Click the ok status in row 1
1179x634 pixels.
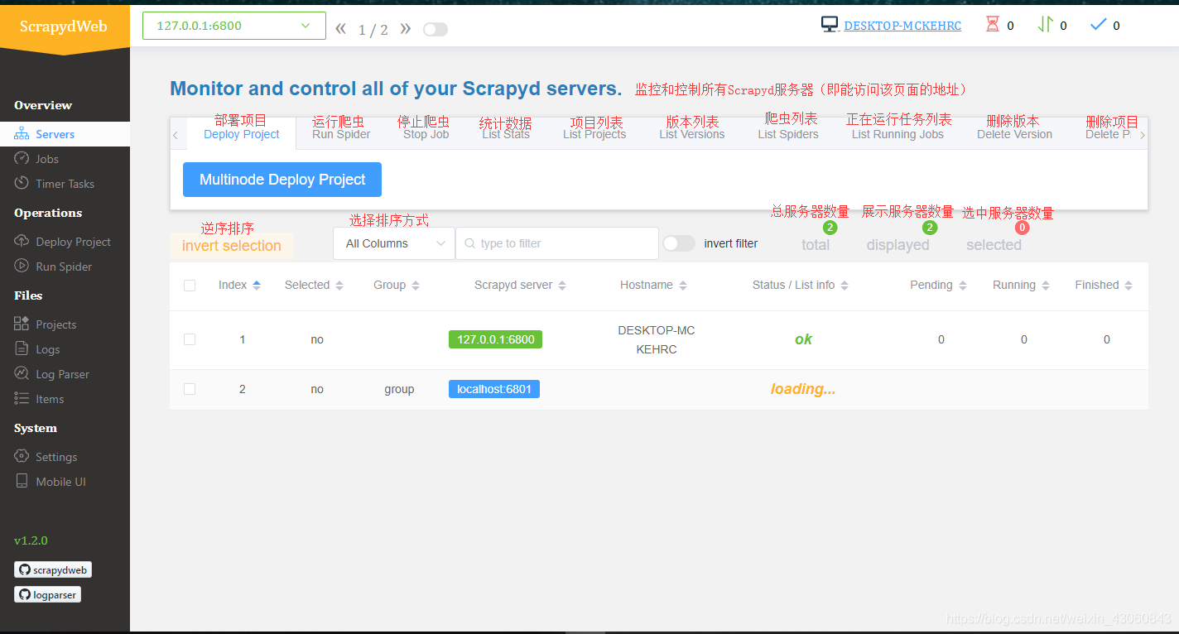point(804,339)
